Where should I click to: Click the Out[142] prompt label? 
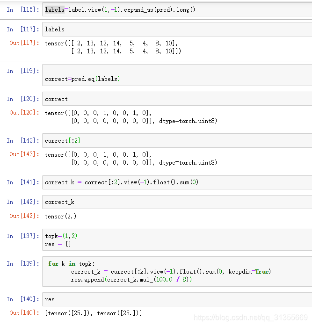(24, 216)
